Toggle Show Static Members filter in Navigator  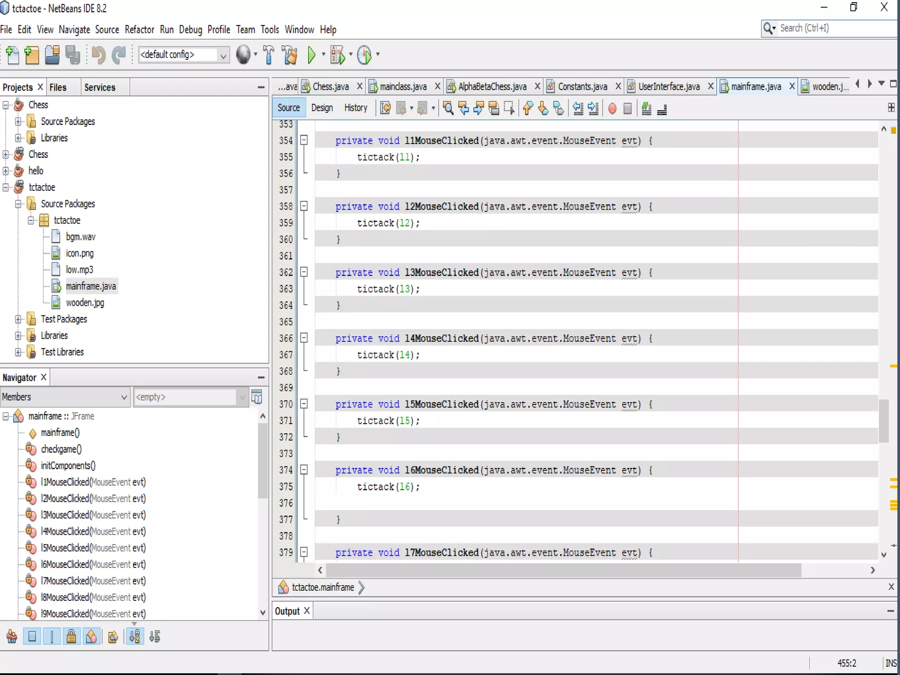point(52,636)
